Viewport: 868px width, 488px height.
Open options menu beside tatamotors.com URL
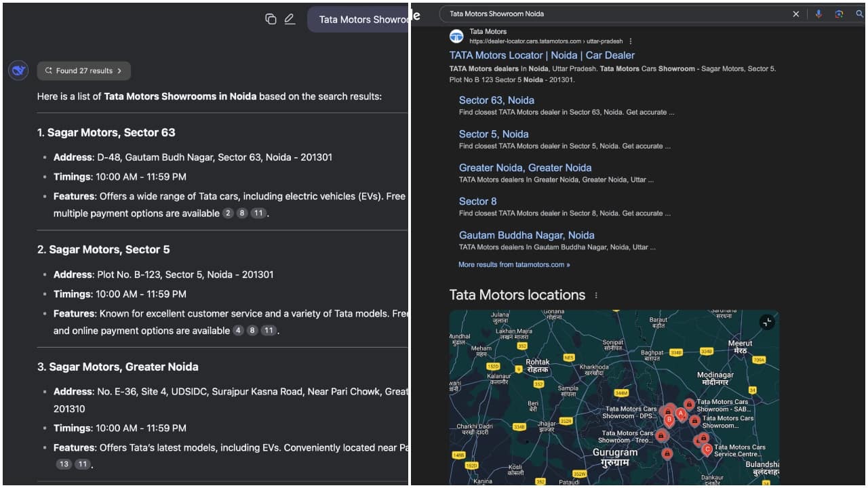631,41
